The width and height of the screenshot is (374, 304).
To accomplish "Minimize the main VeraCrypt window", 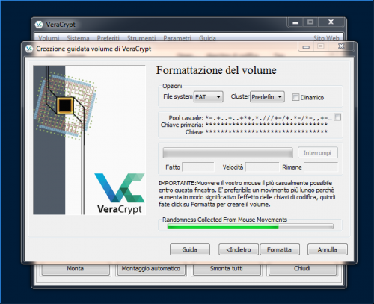I will [x=295, y=22].
